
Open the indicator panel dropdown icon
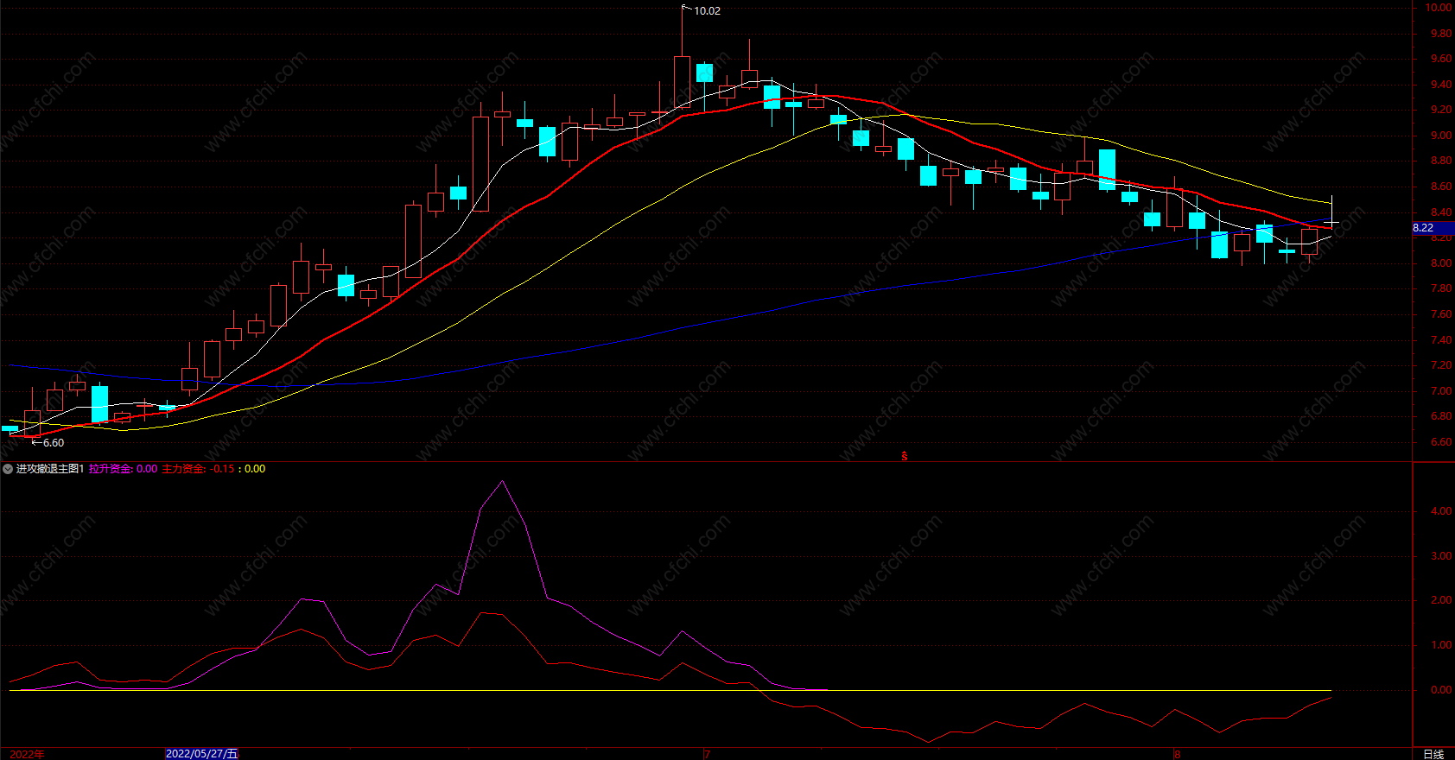pos(8,469)
